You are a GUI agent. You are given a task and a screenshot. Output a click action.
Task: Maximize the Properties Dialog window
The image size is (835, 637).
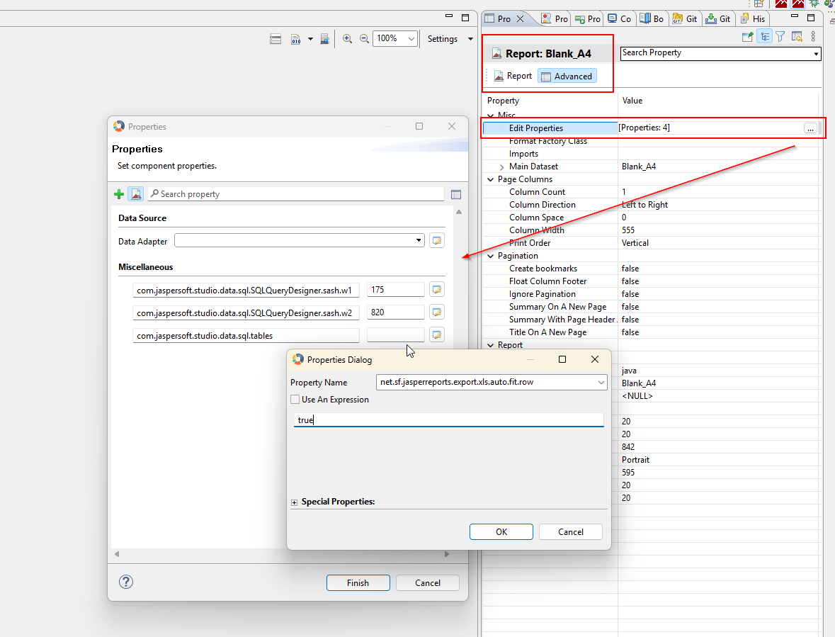[x=562, y=359]
